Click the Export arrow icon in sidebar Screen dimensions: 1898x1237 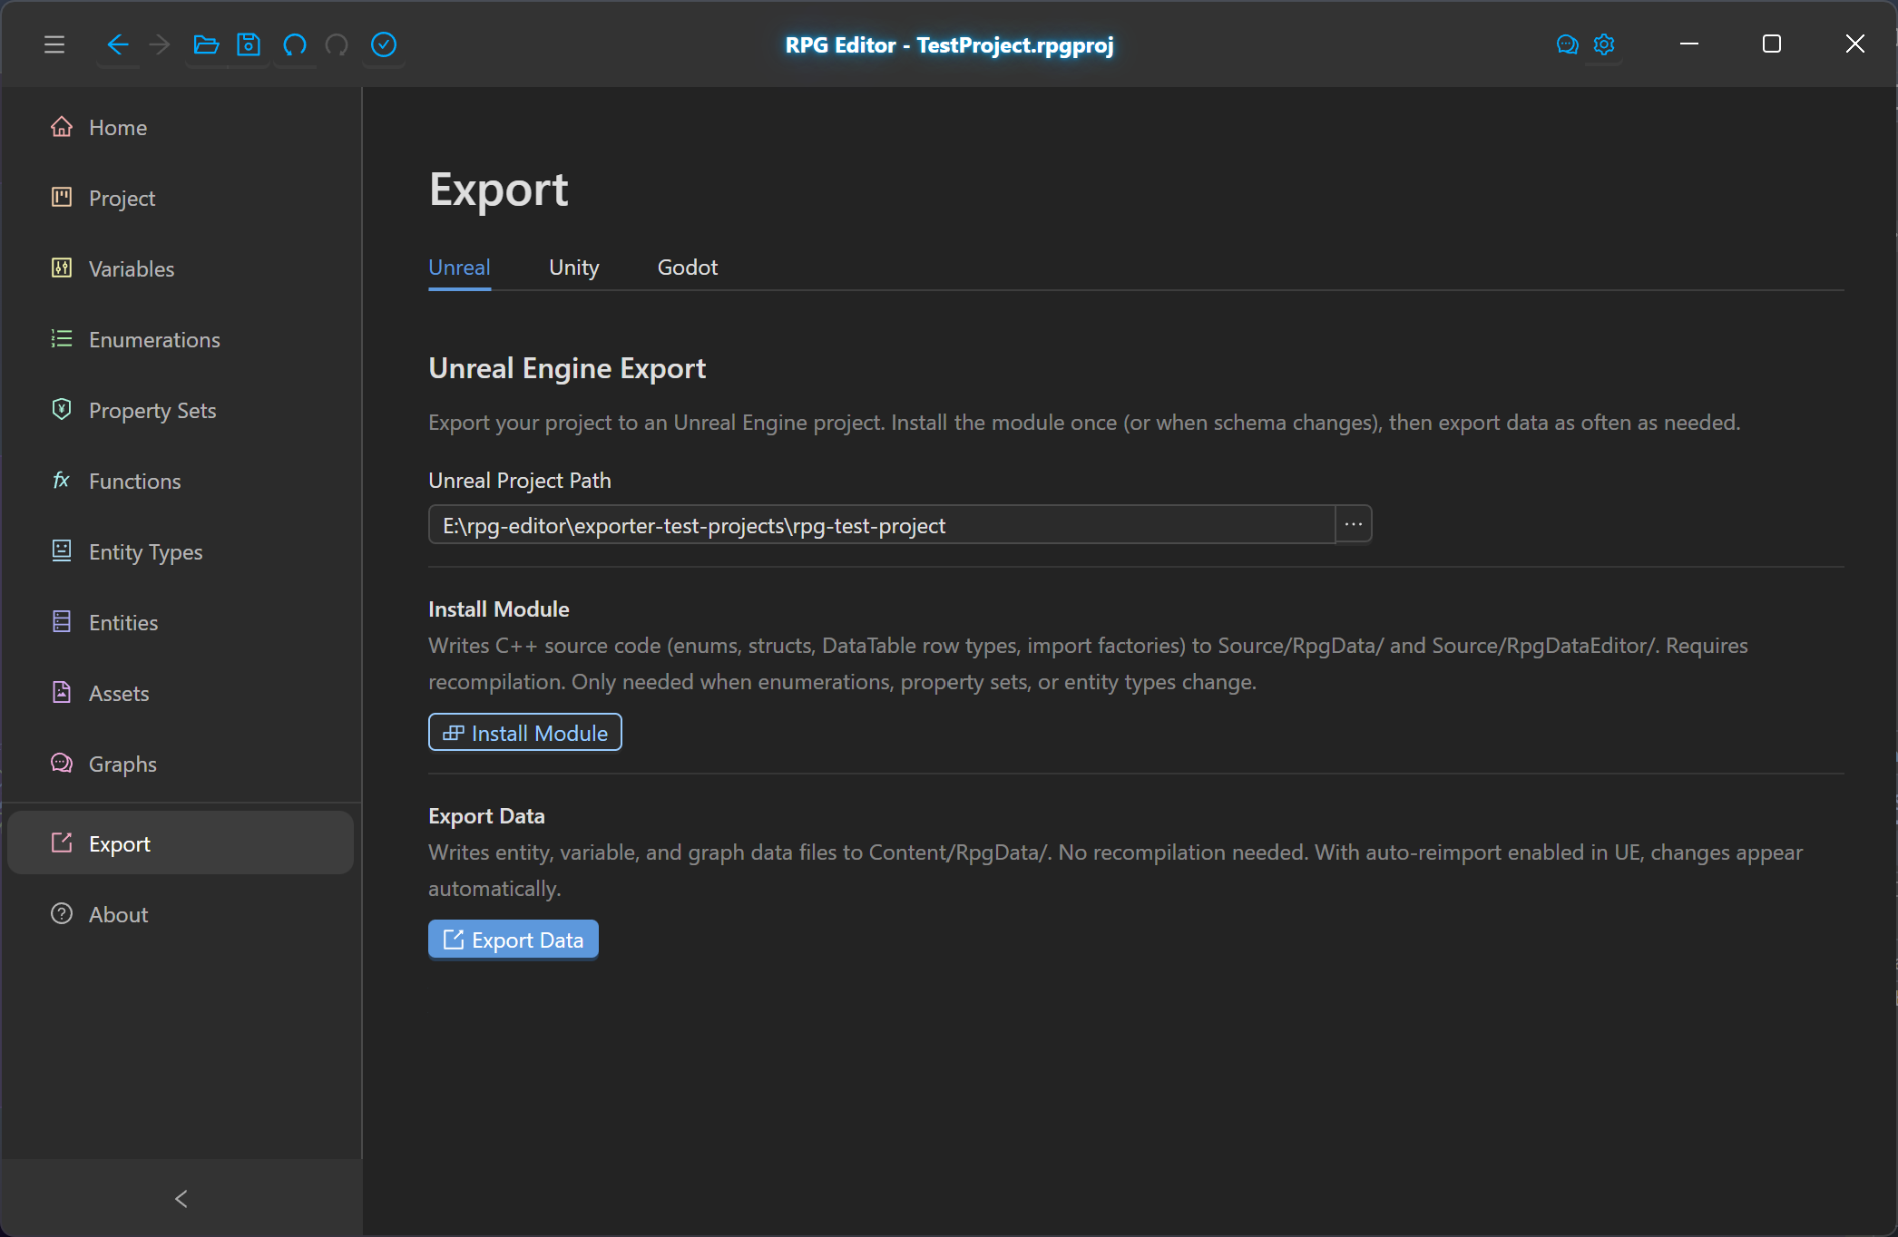point(62,843)
